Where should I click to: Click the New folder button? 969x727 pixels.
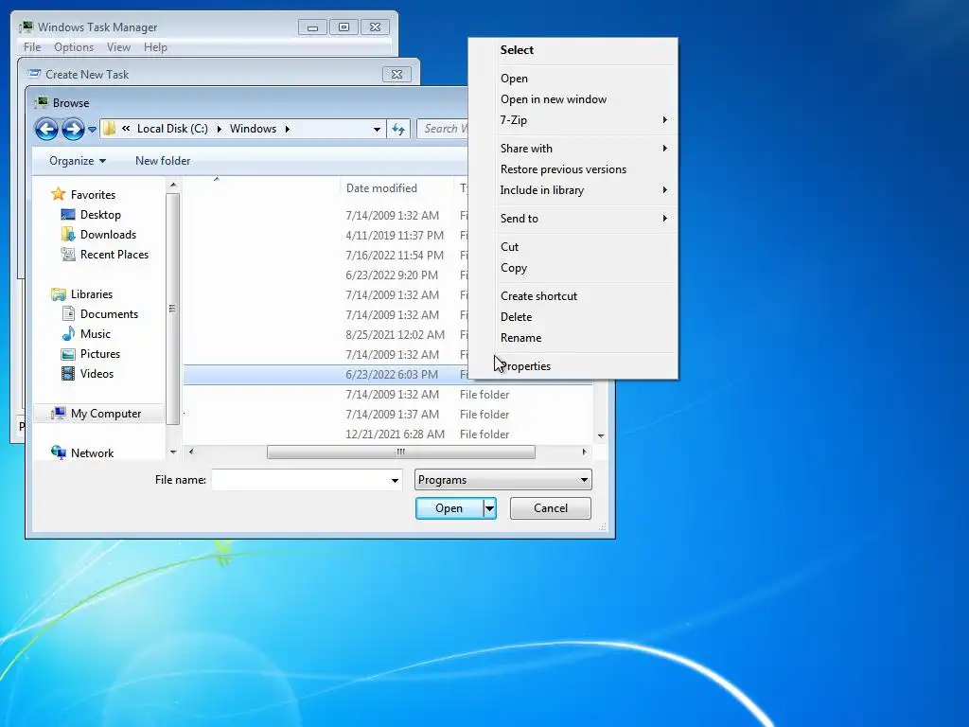pos(163,161)
